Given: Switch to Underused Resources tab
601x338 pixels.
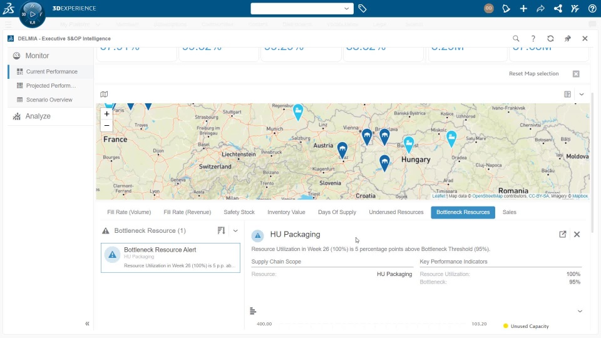Looking at the screenshot, I should coord(396,212).
